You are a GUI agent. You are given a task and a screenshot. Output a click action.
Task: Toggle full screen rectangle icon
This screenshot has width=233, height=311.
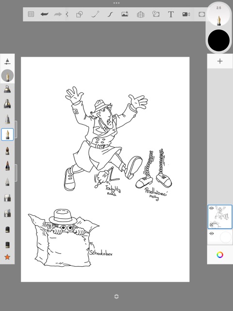tap(201, 14)
